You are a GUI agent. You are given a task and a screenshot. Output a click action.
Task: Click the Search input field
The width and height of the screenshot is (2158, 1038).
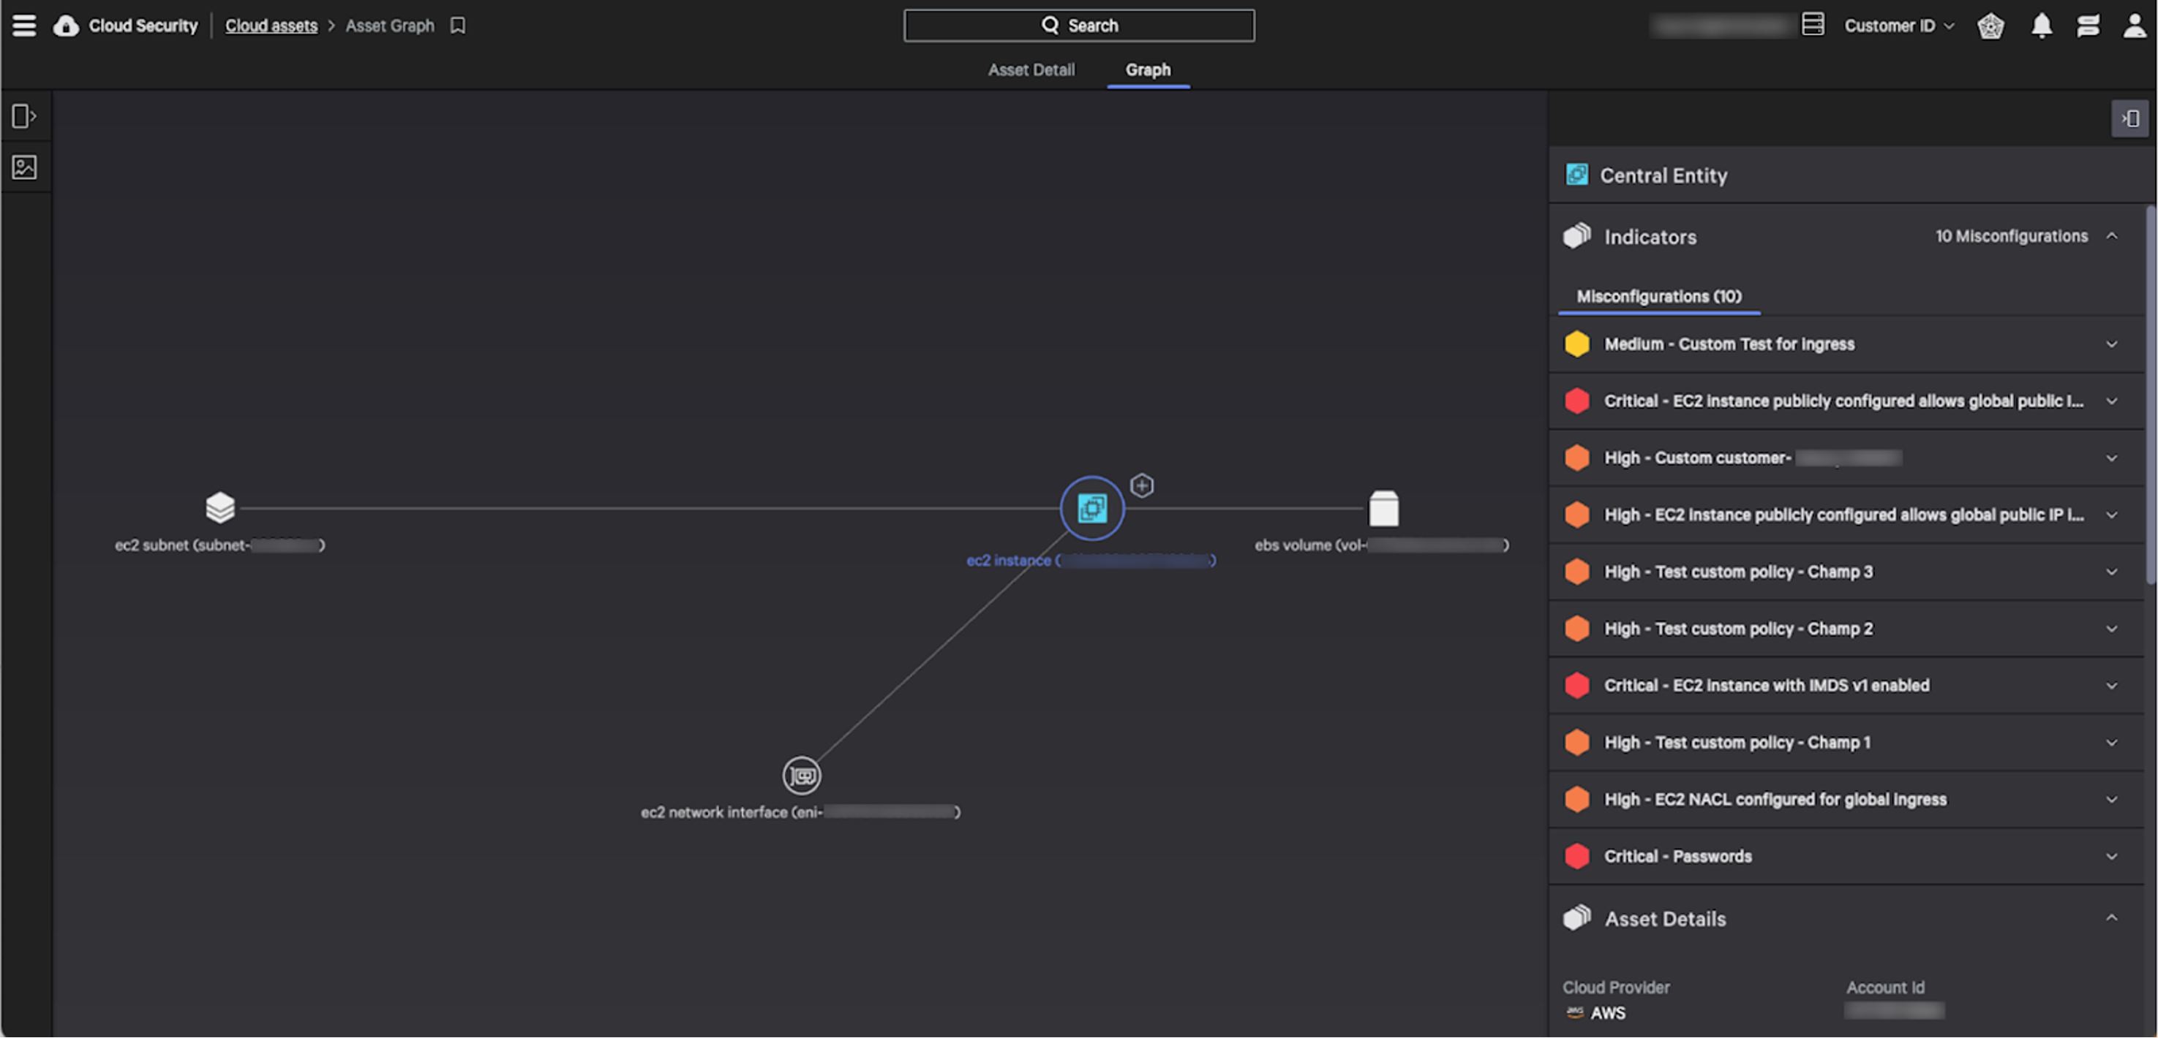(1079, 25)
